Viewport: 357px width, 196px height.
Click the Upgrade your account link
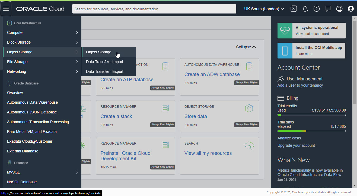pyautogui.click(x=296, y=145)
